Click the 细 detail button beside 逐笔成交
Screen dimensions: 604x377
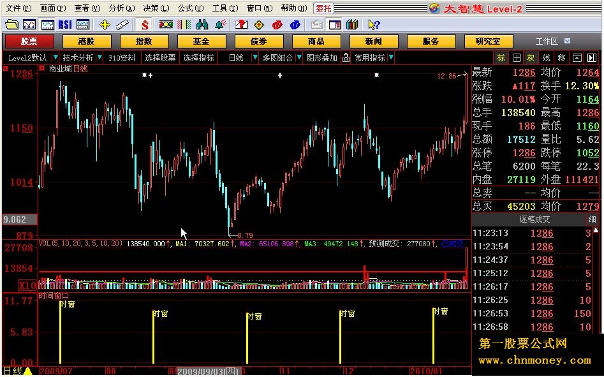pyautogui.click(x=592, y=219)
